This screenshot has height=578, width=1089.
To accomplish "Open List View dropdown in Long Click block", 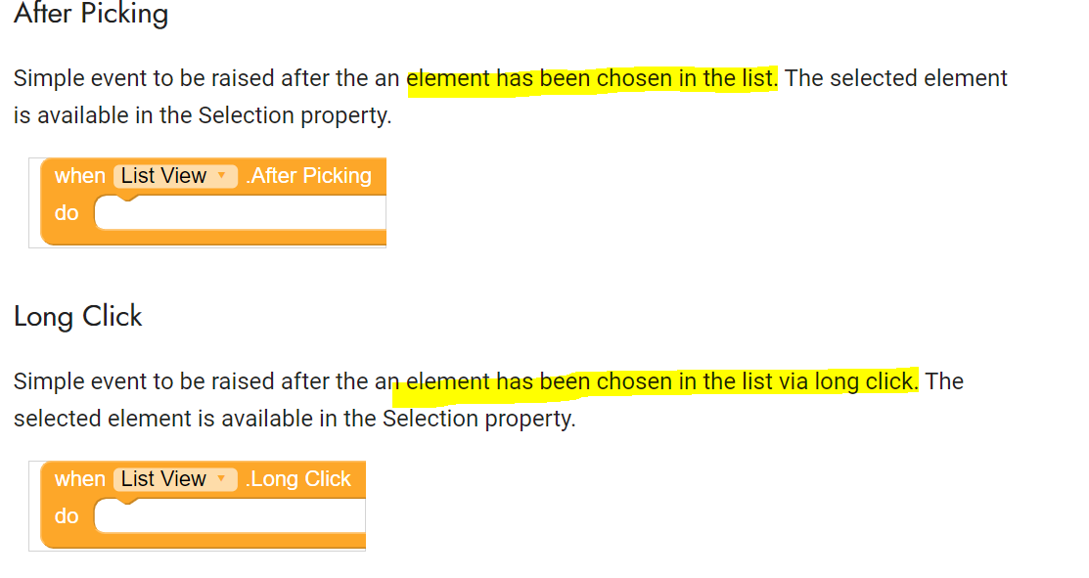I will click(175, 479).
